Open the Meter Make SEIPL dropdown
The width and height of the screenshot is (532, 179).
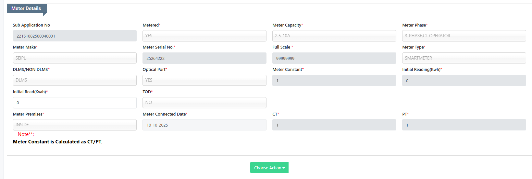pos(75,58)
